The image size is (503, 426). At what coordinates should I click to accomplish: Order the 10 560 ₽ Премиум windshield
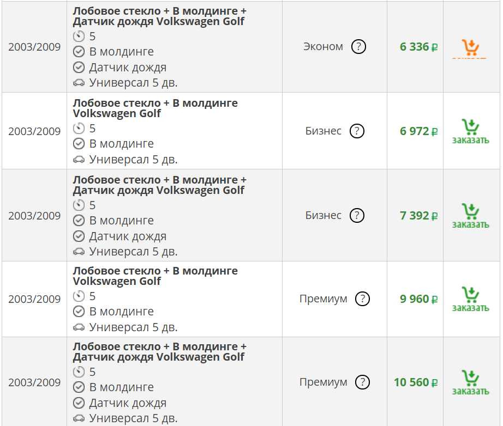[470, 382]
